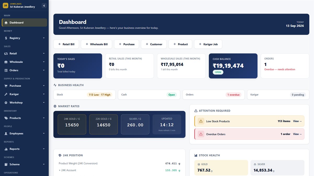The width and height of the screenshot is (314, 176).
Task: Select the Wholesale sidebar item
Action: (x=24, y=62)
